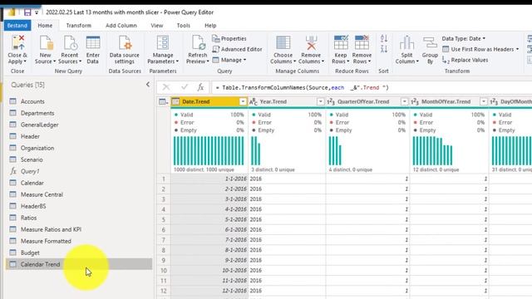Click the Choose Columns icon

coord(283,43)
